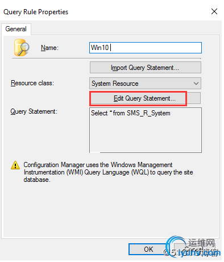224x262 pixels.
Task: Switch to the General tab
Action: click(x=16, y=29)
